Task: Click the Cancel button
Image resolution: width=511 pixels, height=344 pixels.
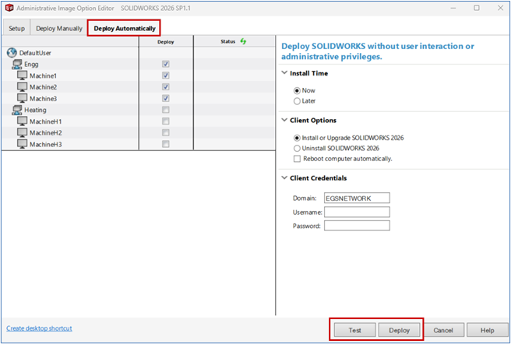Action: [x=443, y=330]
